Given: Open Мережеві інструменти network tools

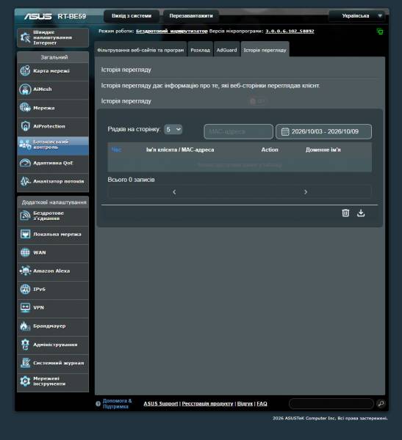Looking at the screenshot, I should point(53,381).
